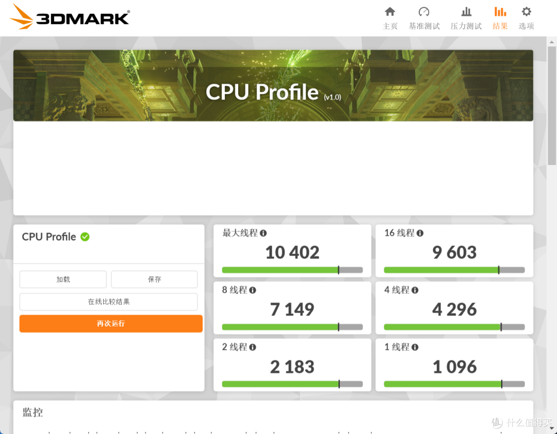Image resolution: width=557 pixels, height=434 pixels.
Task: Switch to 压力测试 tab label
Action: pos(466,26)
